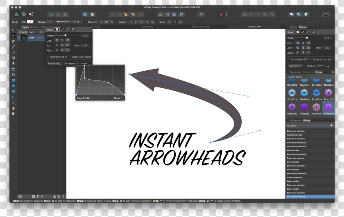344x217 pixels.
Task: Switch to the Export persona
Action: 31,14
